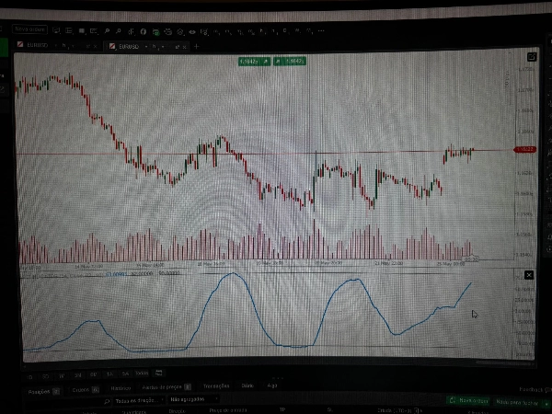Viewport: 552px width, 414px height.
Task: Close the indicator sub-panel with the X button
Action: click(529, 275)
